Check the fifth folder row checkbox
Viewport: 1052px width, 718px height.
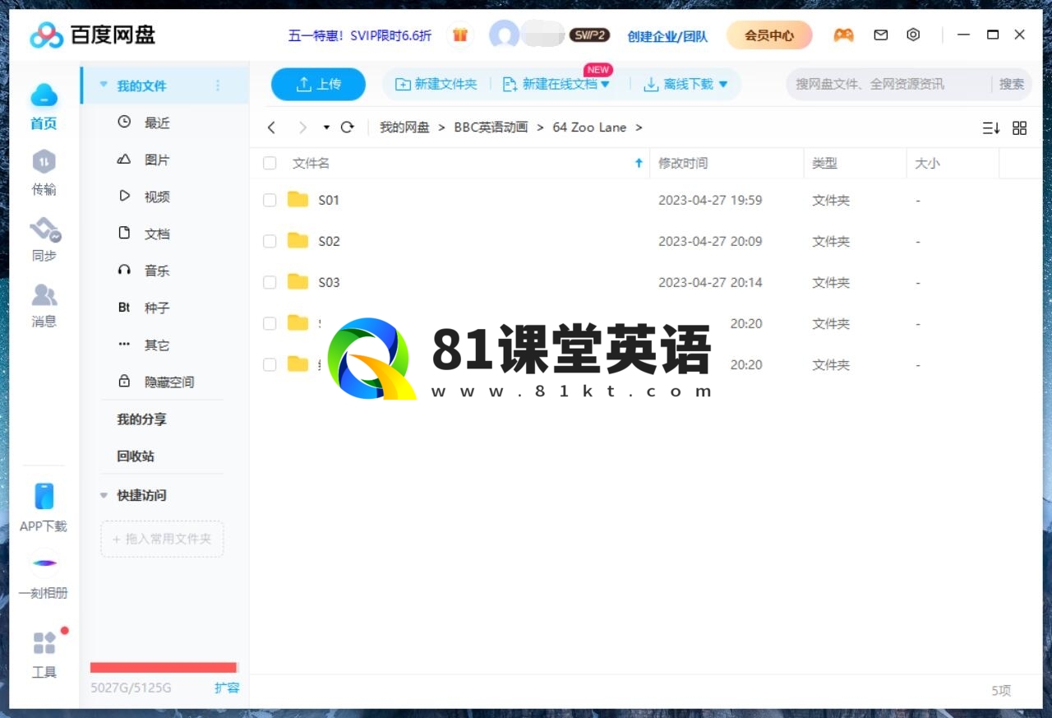270,364
